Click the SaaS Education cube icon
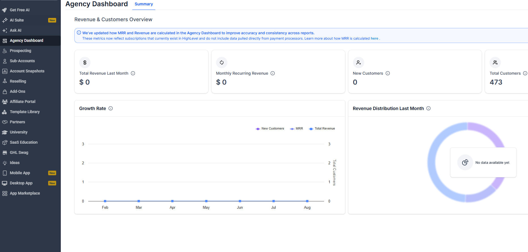This screenshot has height=252, width=528. [5, 142]
